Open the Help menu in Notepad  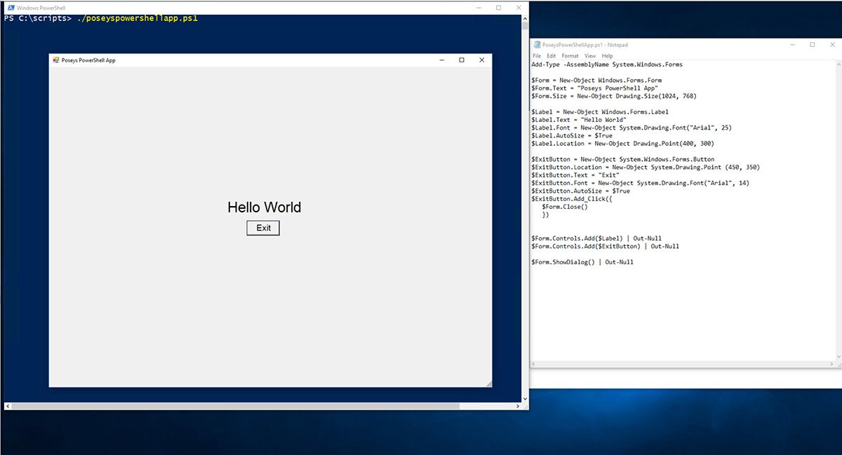607,56
